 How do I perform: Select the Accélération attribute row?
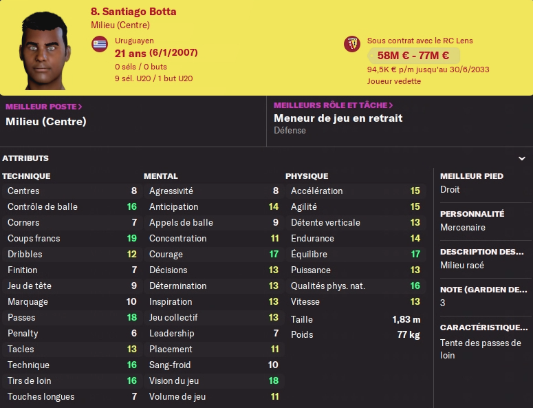click(356, 191)
